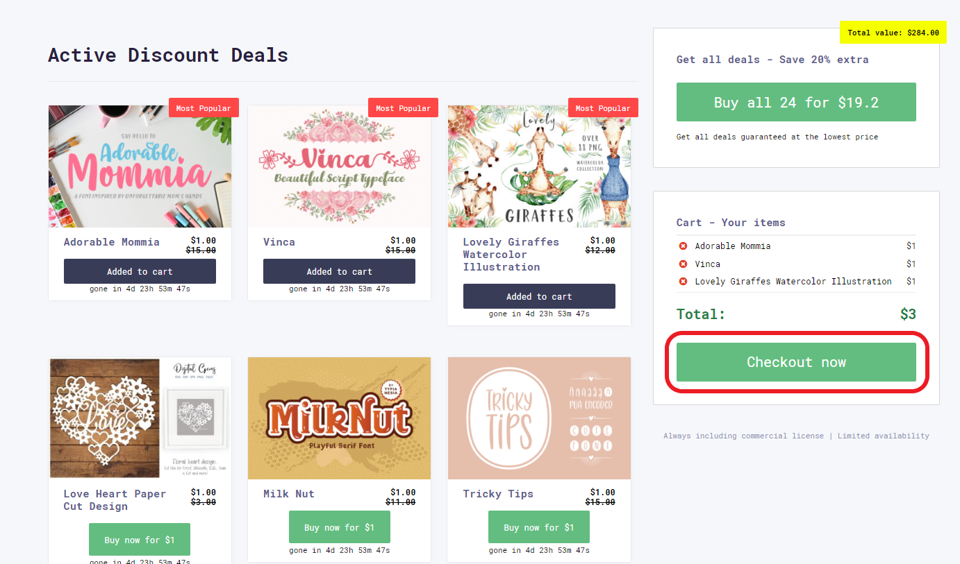The height and width of the screenshot is (564, 960).
Task: Open the Lovely Giraffes watercolor image
Action: click(539, 166)
